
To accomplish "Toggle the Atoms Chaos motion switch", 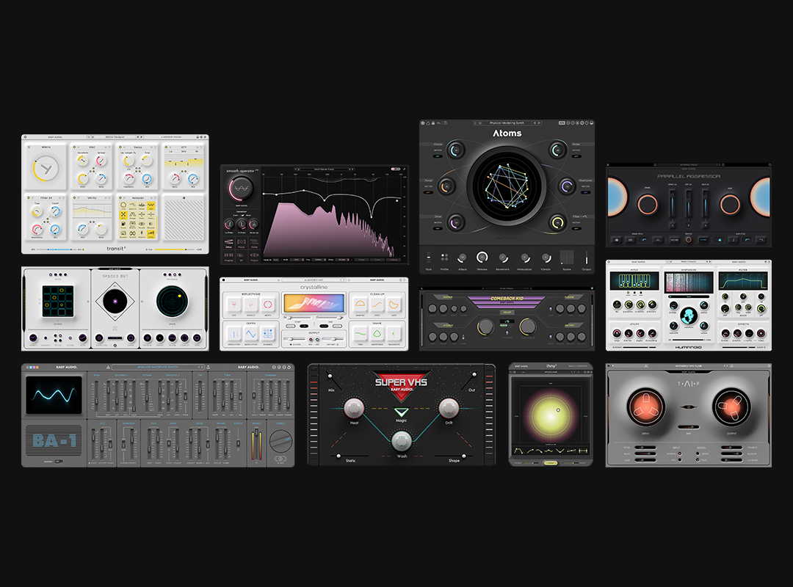I will coord(438,155).
